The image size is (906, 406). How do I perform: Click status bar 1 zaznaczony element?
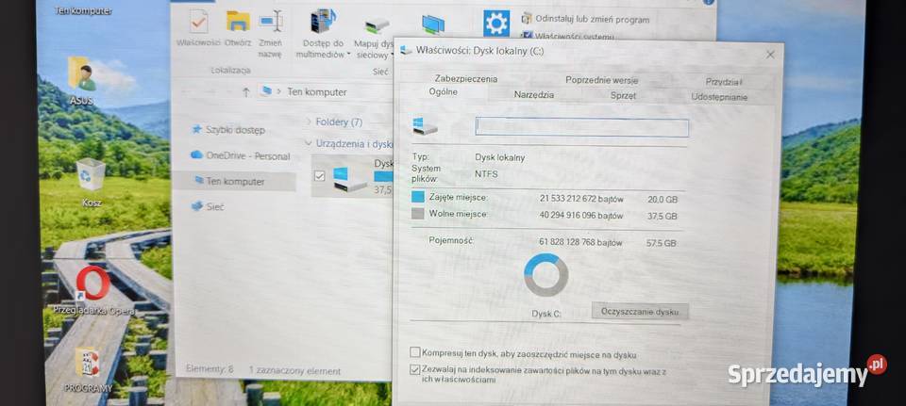pos(294,371)
